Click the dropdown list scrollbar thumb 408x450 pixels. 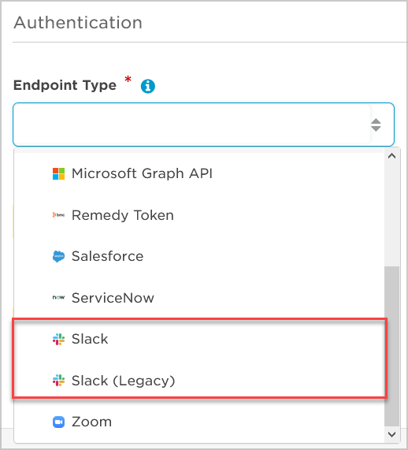coord(392,347)
